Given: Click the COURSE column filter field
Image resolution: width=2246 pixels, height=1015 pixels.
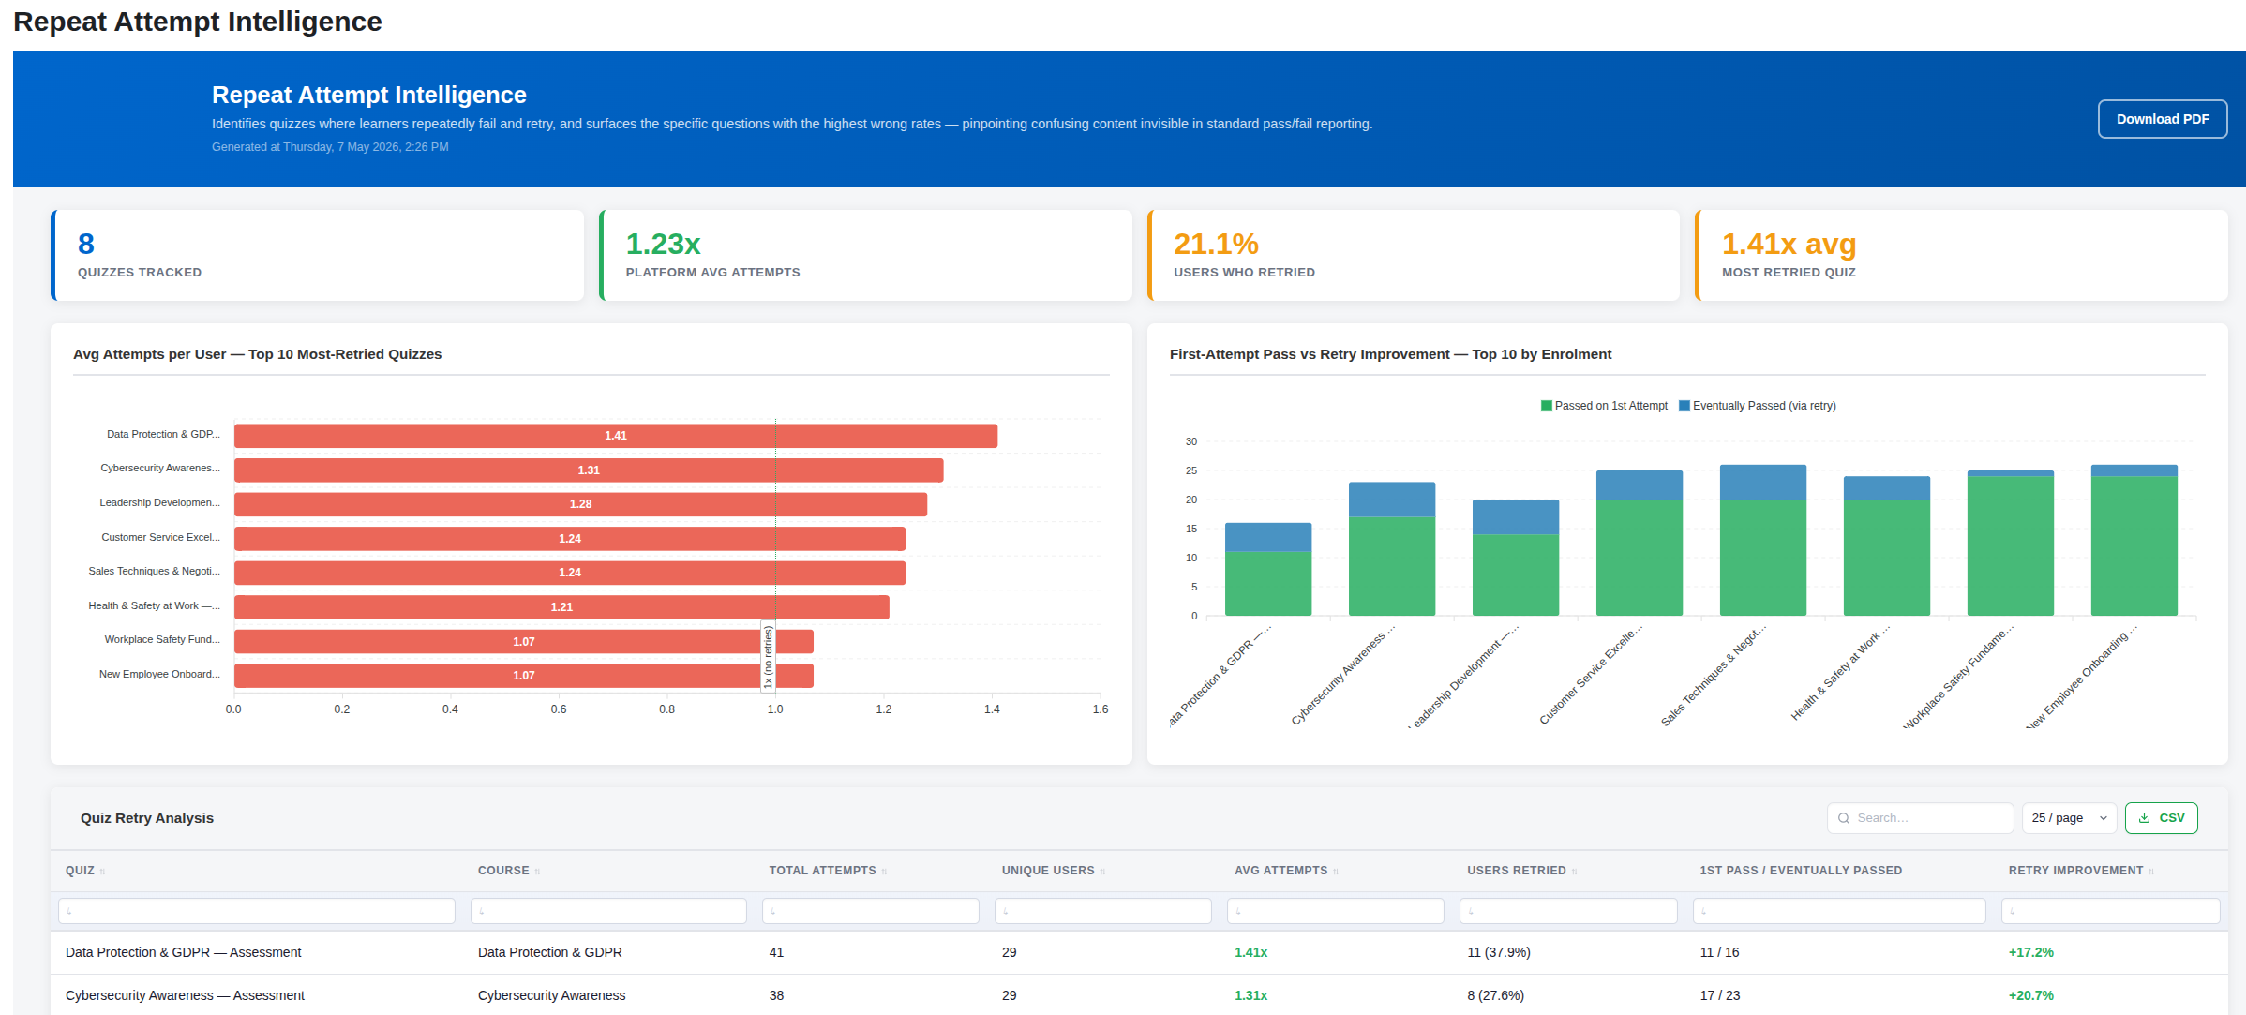Looking at the screenshot, I should [x=608, y=911].
